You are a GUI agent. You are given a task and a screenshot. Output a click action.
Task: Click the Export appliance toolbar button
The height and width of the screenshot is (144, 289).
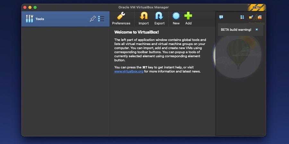tap(159, 18)
